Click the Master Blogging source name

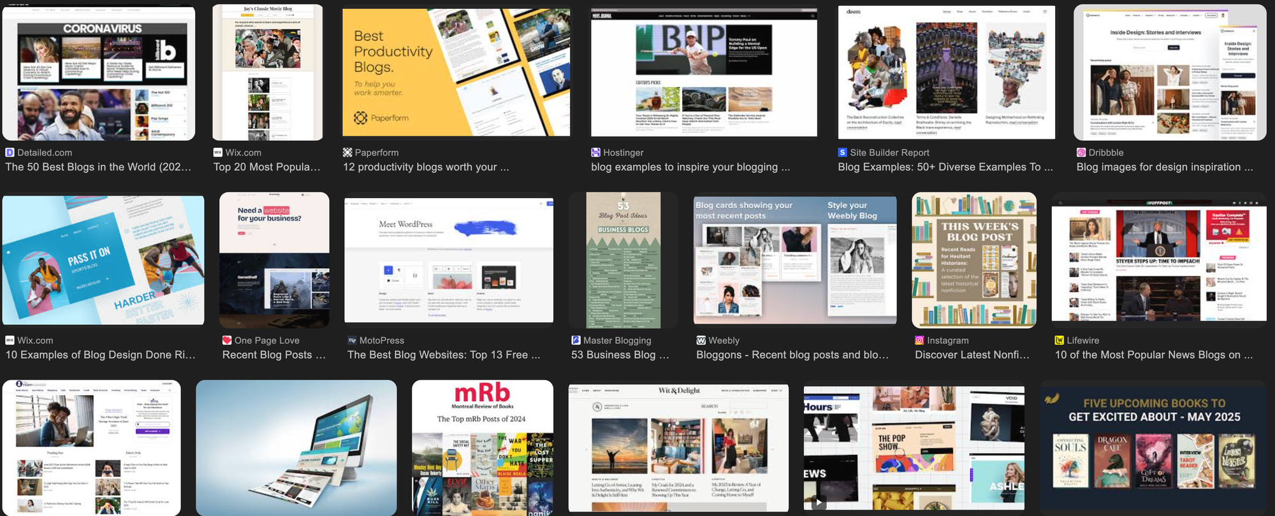(x=617, y=340)
